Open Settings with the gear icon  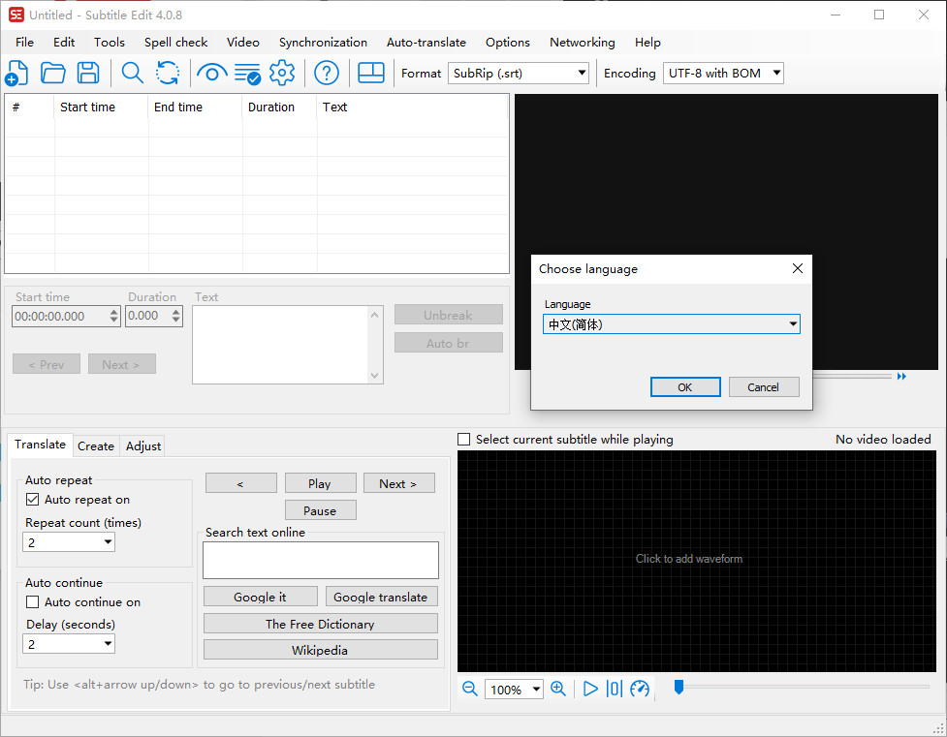pos(282,73)
